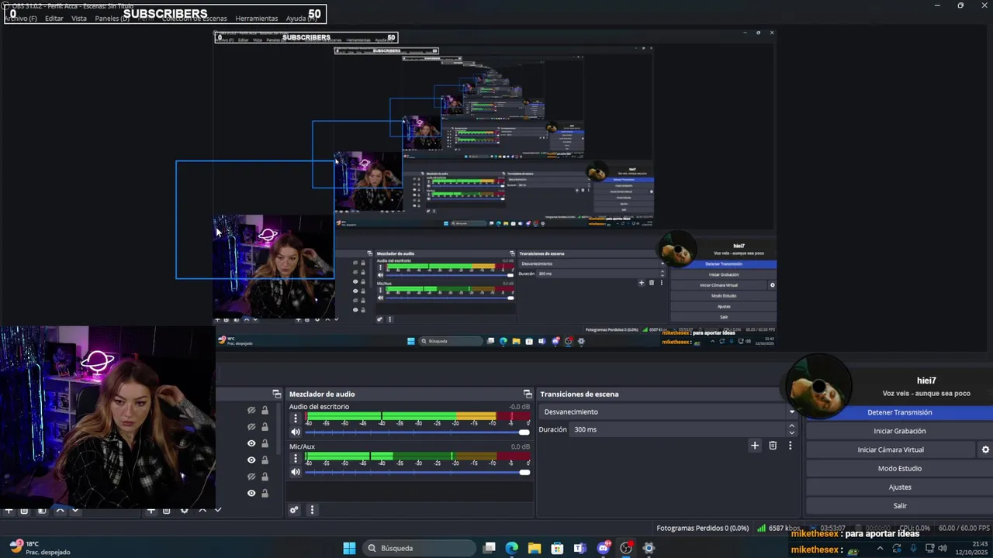Open File Explorer from the taskbar
The image size is (993, 558).
pyautogui.click(x=535, y=548)
